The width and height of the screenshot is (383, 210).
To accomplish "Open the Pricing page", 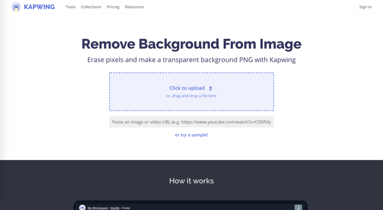I will point(113,7).
